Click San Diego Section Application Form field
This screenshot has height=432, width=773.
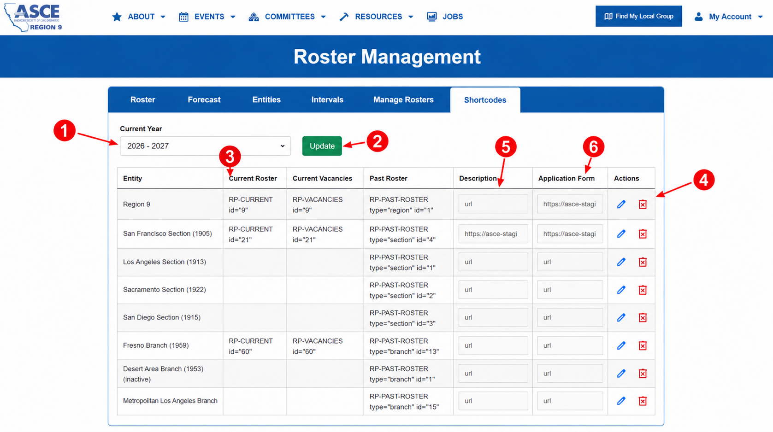(x=570, y=317)
